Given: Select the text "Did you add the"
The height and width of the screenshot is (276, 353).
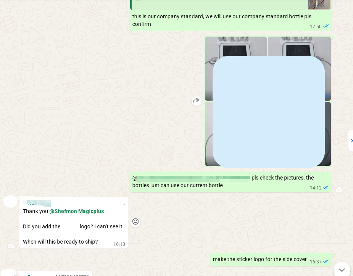Looking at the screenshot, I should pyautogui.click(x=42, y=226).
